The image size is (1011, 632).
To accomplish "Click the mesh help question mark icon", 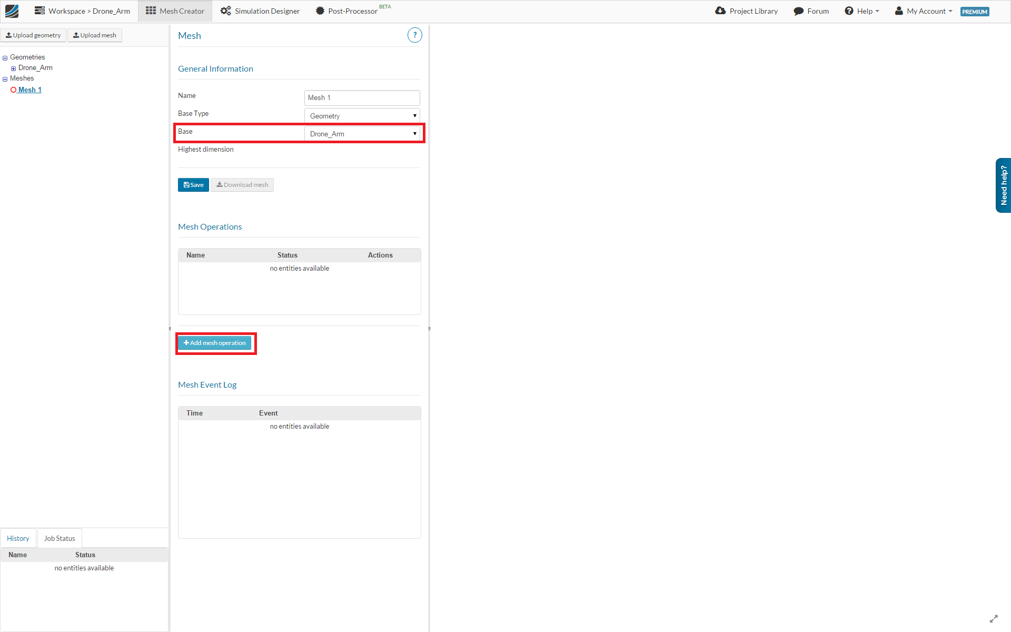I will tap(414, 35).
